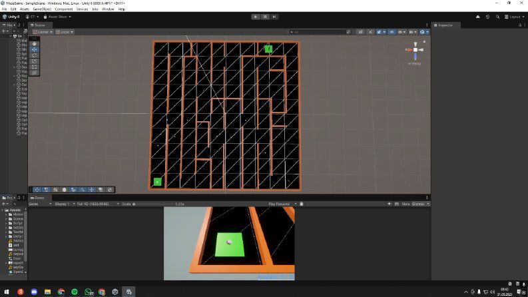Open the GameObject menu
528x297 pixels.
[x=42, y=9]
